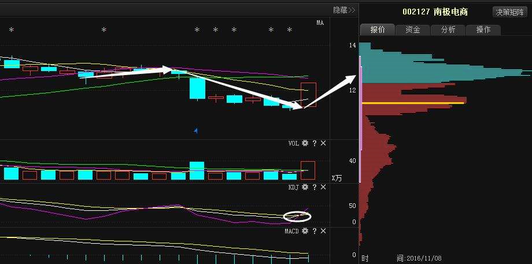Switch to the 分析 tab
The image size is (532, 264).
[x=448, y=30]
